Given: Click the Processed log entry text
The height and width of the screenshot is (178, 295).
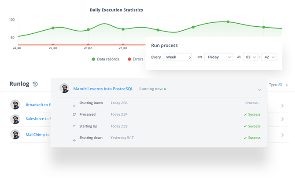Looking at the screenshot, I should tap(87, 114).
